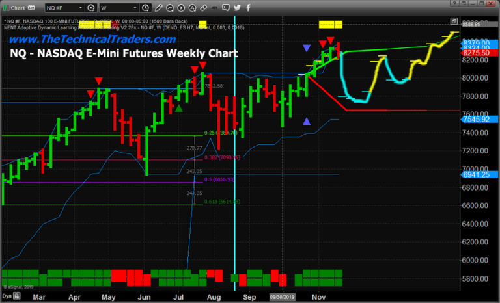Click the chain link windows icon
This screenshot has width=500, height=303.
pyautogui.click(x=203, y=8)
